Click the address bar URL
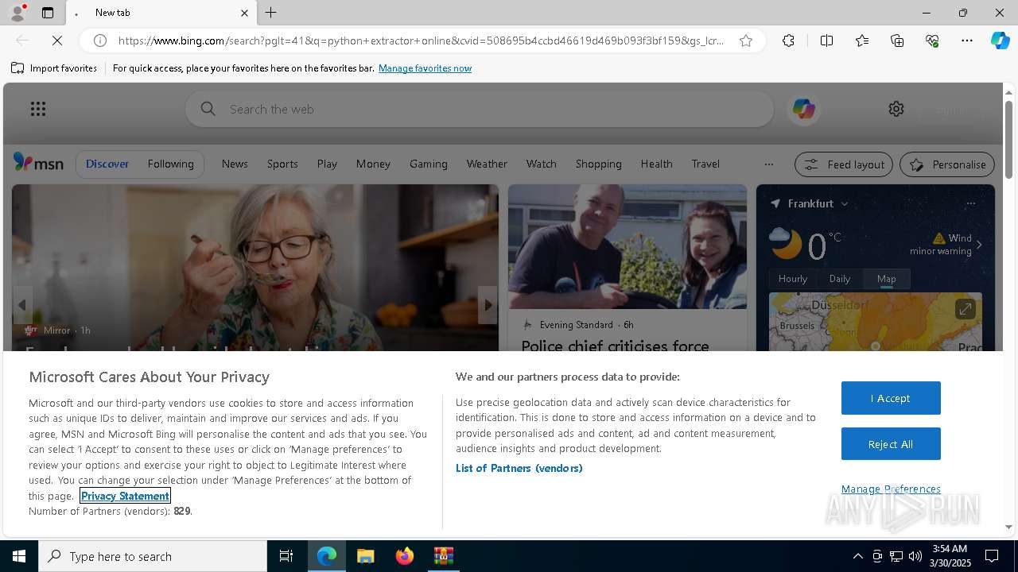This screenshot has height=572, width=1018. pos(421,41)
